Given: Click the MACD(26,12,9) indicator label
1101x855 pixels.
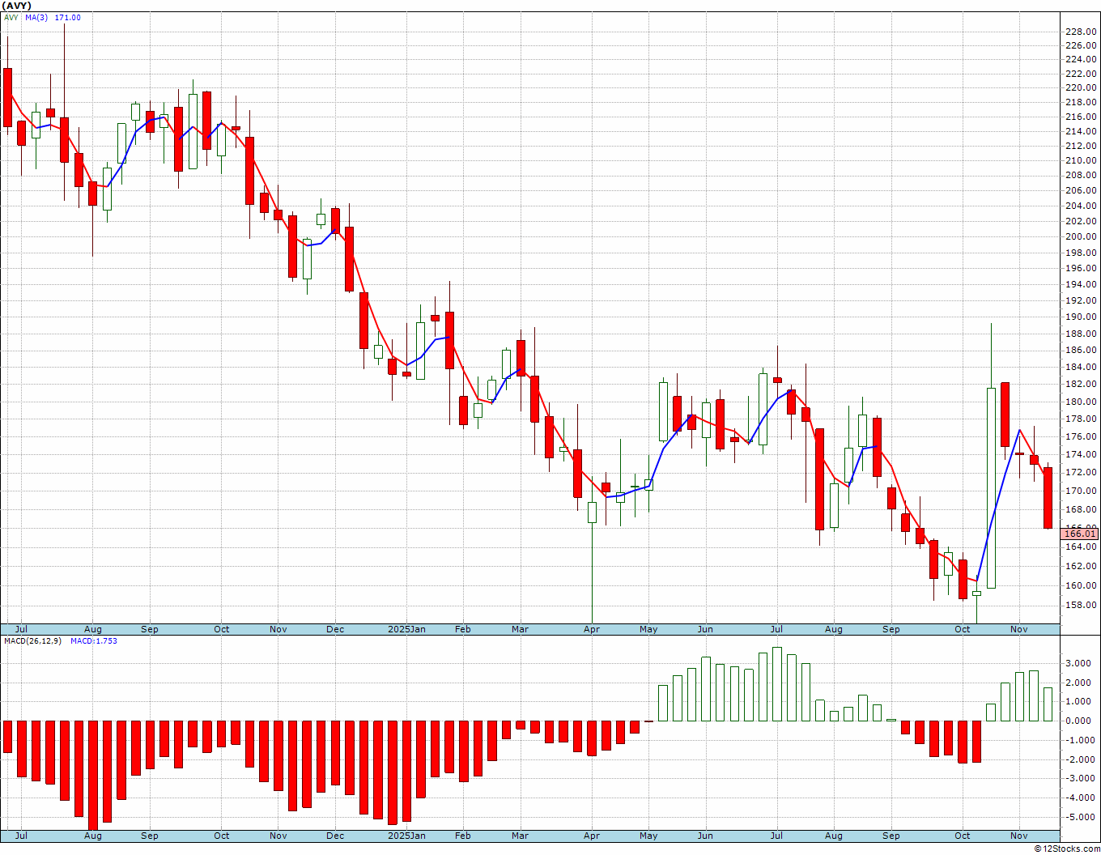Looking at the screenshot, I should pos(32,641).
